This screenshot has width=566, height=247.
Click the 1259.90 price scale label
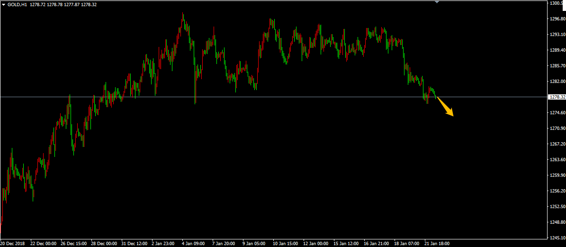(557, 175)
